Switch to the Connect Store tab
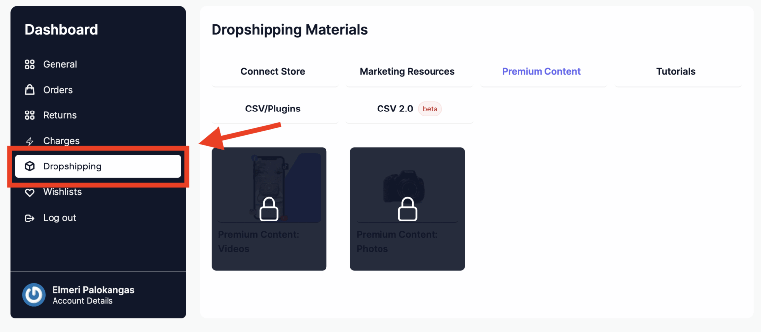761x332 pixels. (272, 71)
